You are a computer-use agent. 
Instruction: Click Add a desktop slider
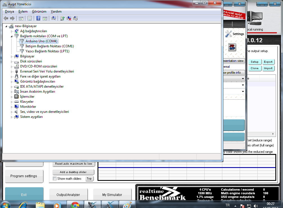(x=73, y=172)
